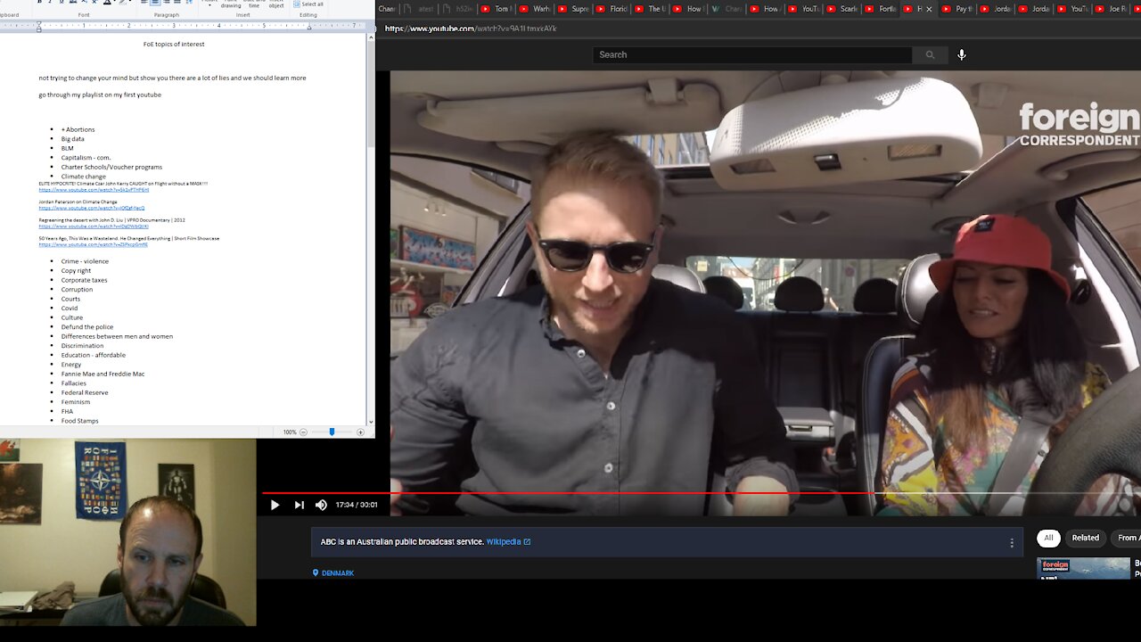Switch to the Scarle browser tab
Viewport: 1141px width, 642px height.
click(x=842, y=9)
